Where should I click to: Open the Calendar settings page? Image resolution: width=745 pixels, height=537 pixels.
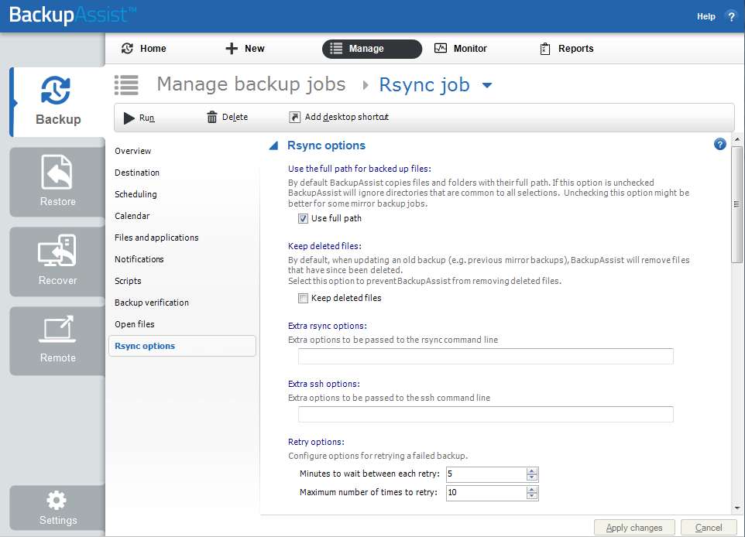(132, 216)
